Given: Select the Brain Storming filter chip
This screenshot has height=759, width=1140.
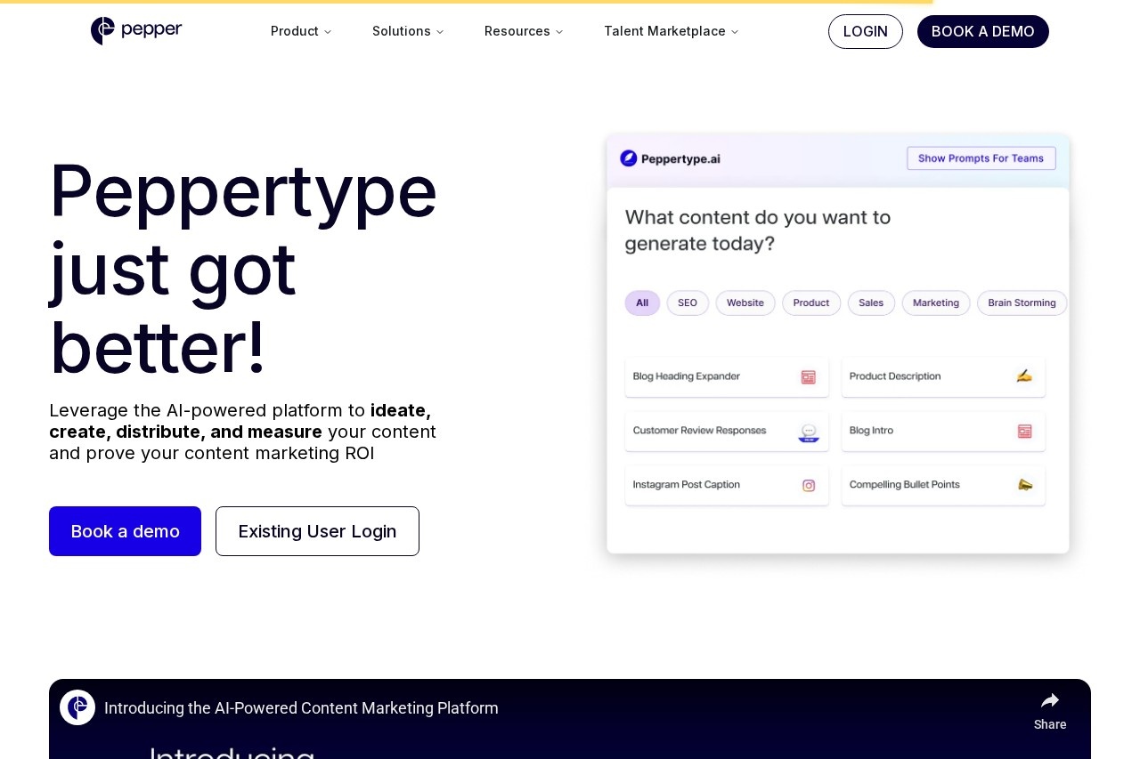Looking at the screenshot, I should [1022, 303].
